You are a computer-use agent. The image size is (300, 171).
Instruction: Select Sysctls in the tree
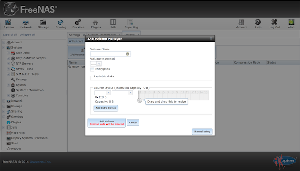tap(20, 85)
